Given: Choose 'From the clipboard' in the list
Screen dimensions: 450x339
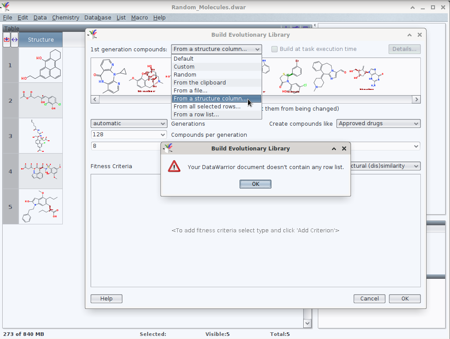Looking at the screenshot, I should pos(199,83).
